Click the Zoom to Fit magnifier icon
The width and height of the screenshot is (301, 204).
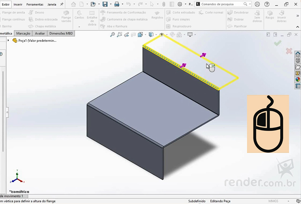tap(113, 34)
